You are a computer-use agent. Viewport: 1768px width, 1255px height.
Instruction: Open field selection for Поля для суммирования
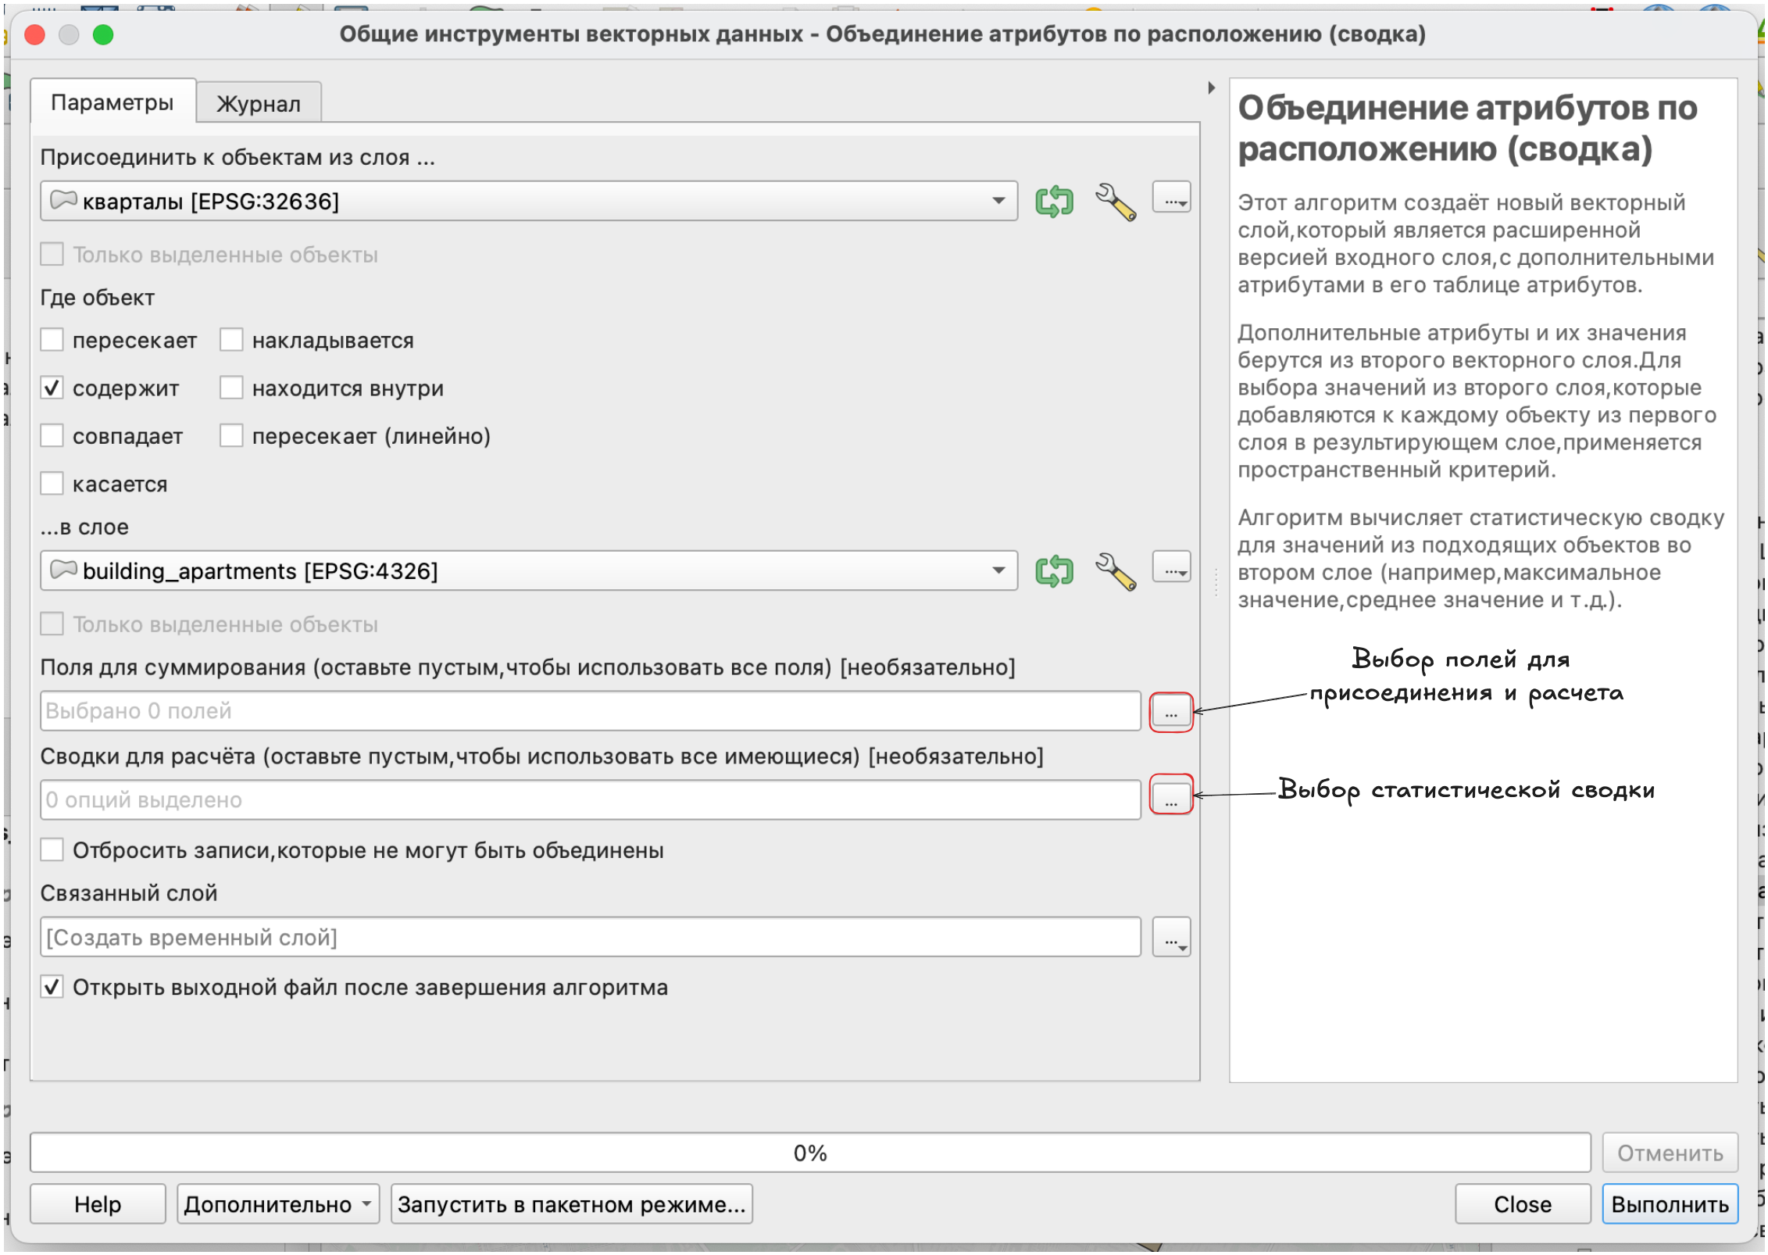[x=1172, y=713]
